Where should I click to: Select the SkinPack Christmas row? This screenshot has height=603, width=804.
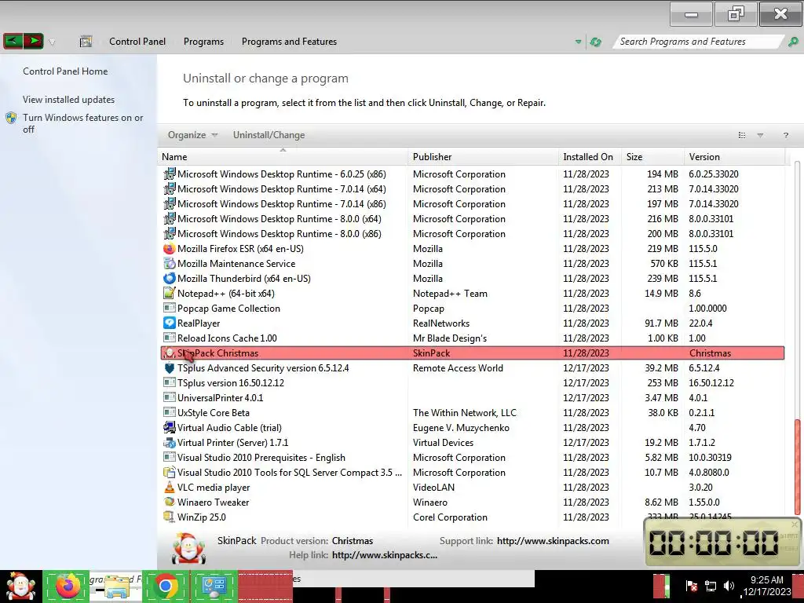pyautogui.click(x=472, y=353)
